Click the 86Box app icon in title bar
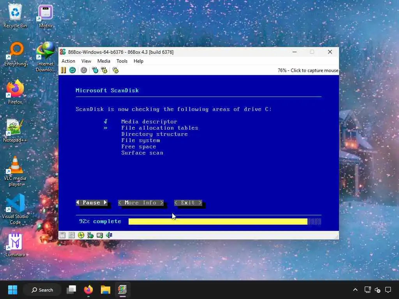Image resolution: width=399 pixels, height=299 pixels. pos(63,52)
